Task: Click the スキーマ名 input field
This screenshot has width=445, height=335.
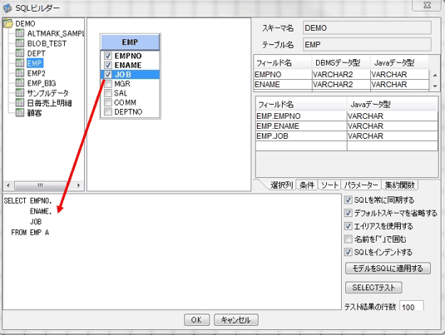Action: [x=368, y=27]
